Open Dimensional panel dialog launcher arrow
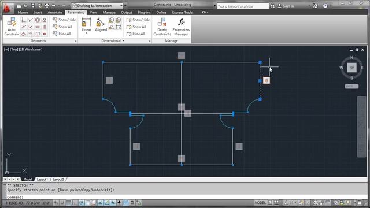 pos(150,41)
